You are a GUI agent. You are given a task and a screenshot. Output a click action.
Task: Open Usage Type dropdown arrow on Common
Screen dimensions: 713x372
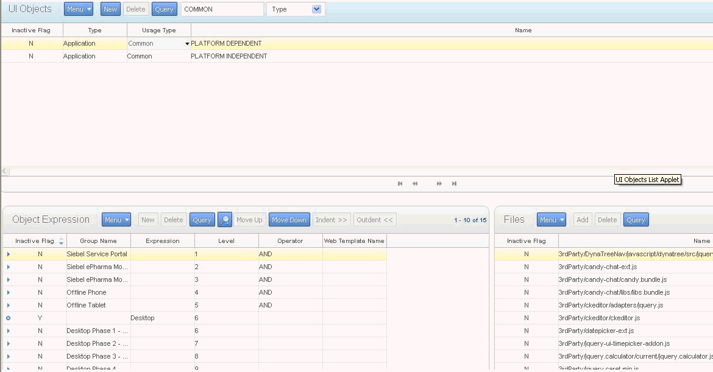[187, 44]
